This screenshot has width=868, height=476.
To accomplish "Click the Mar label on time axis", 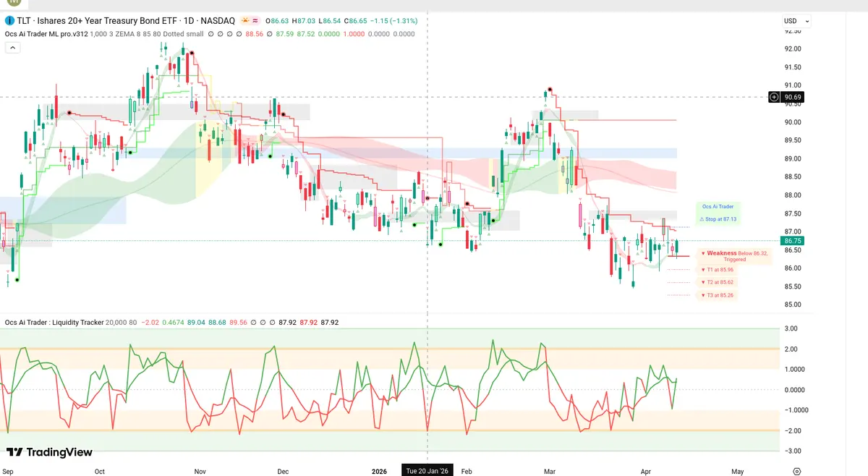I will [x=550, y=471].
